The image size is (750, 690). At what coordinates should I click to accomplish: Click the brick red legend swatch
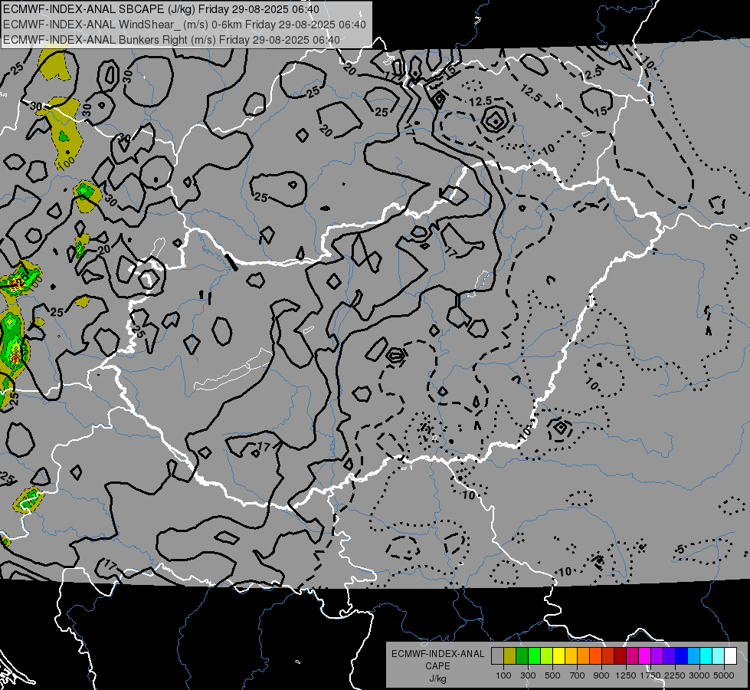click(608, 656)
